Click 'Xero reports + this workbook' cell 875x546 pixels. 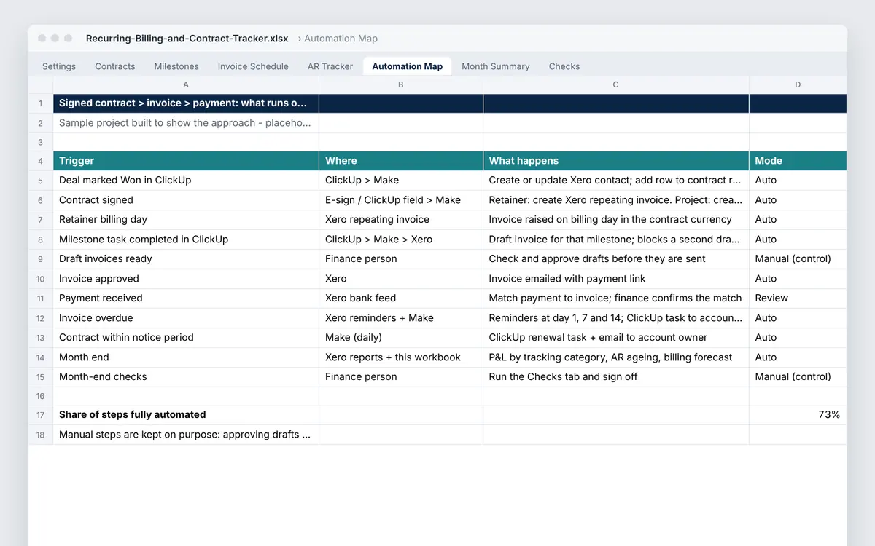tap(401, 357)
